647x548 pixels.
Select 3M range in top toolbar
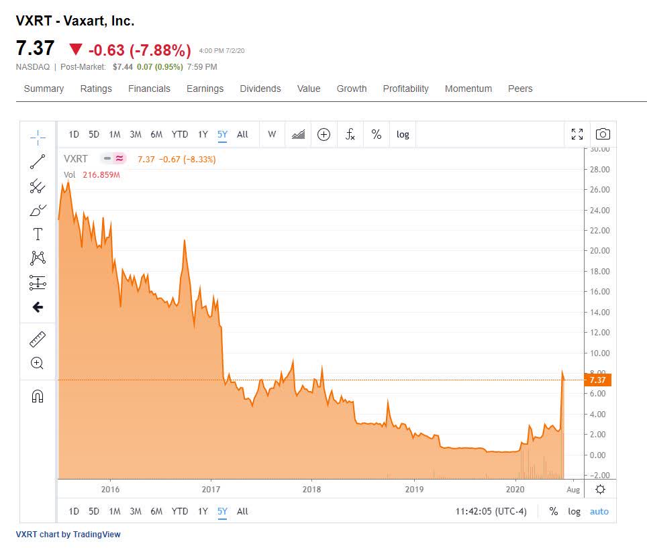coord(136,134)
